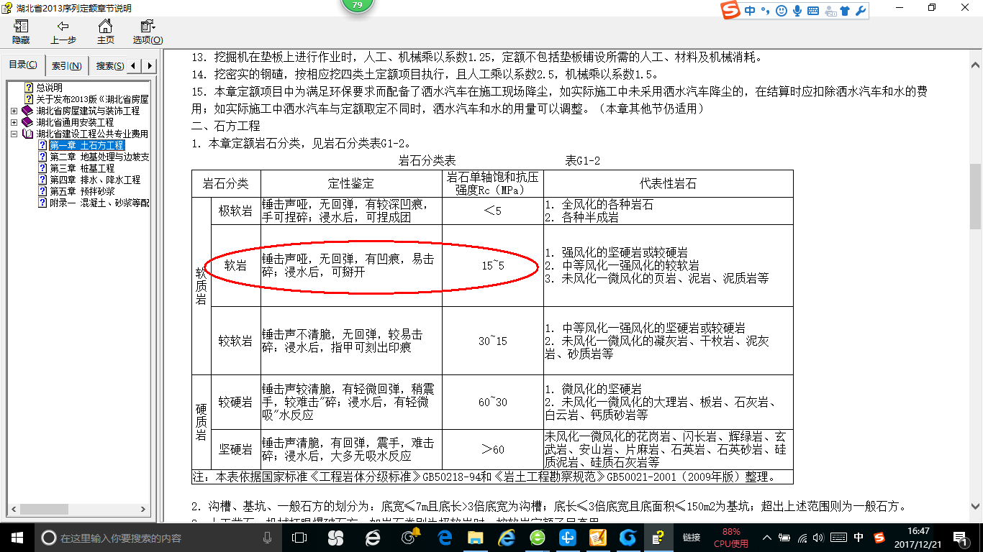Open the Windows Start menu
Image resolution: width=983 pixels, height=552 pixels.
[x=17, y=537]
